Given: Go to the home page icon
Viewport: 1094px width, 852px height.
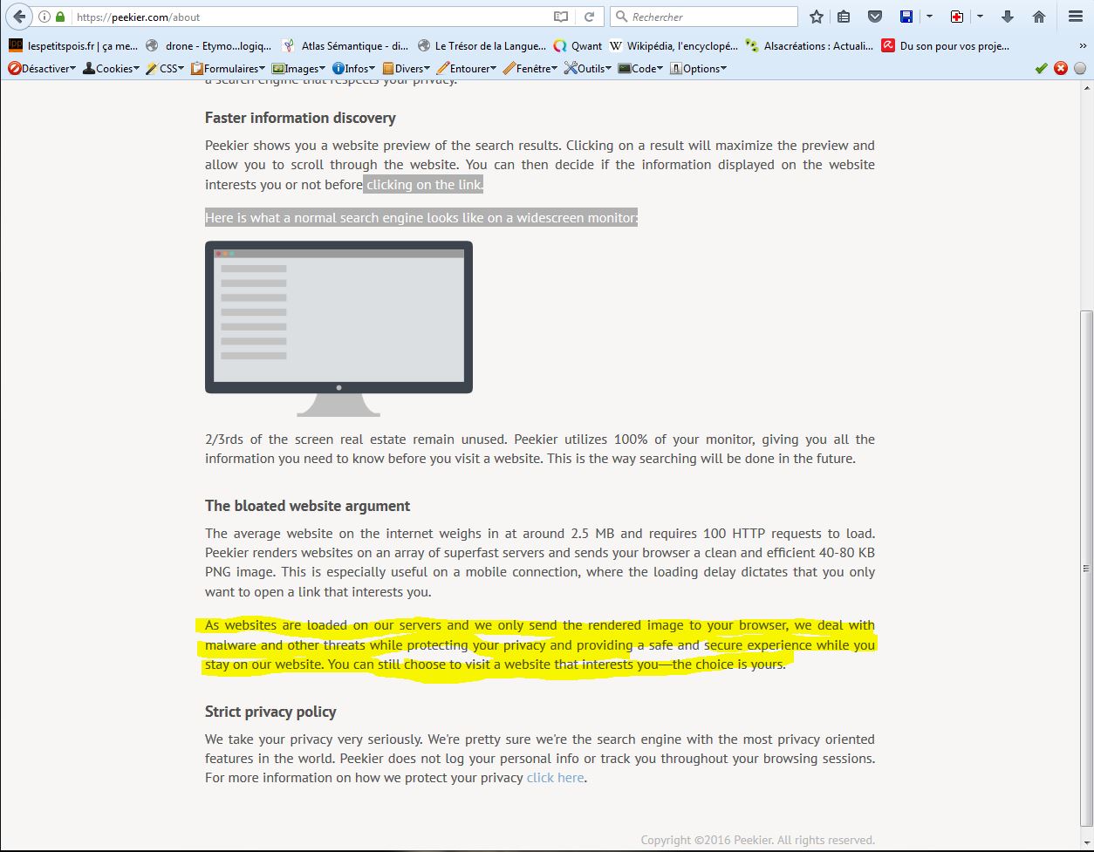Looking at the screenshot, I should pos(1038,17).
